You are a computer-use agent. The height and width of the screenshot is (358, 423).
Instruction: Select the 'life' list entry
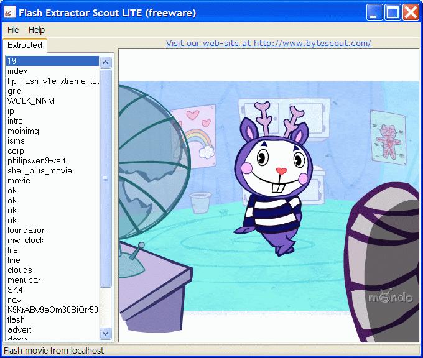coord(52,250)
